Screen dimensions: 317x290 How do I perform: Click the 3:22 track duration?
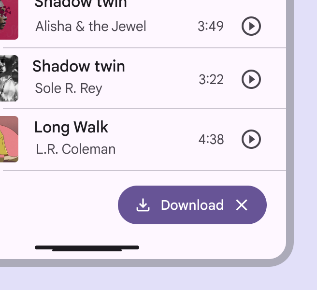click(211, 79)
